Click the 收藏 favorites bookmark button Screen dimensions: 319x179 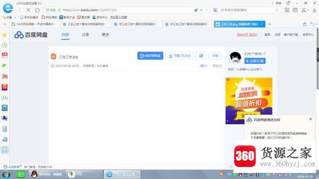pyautogui.click(x=7, y=17)
